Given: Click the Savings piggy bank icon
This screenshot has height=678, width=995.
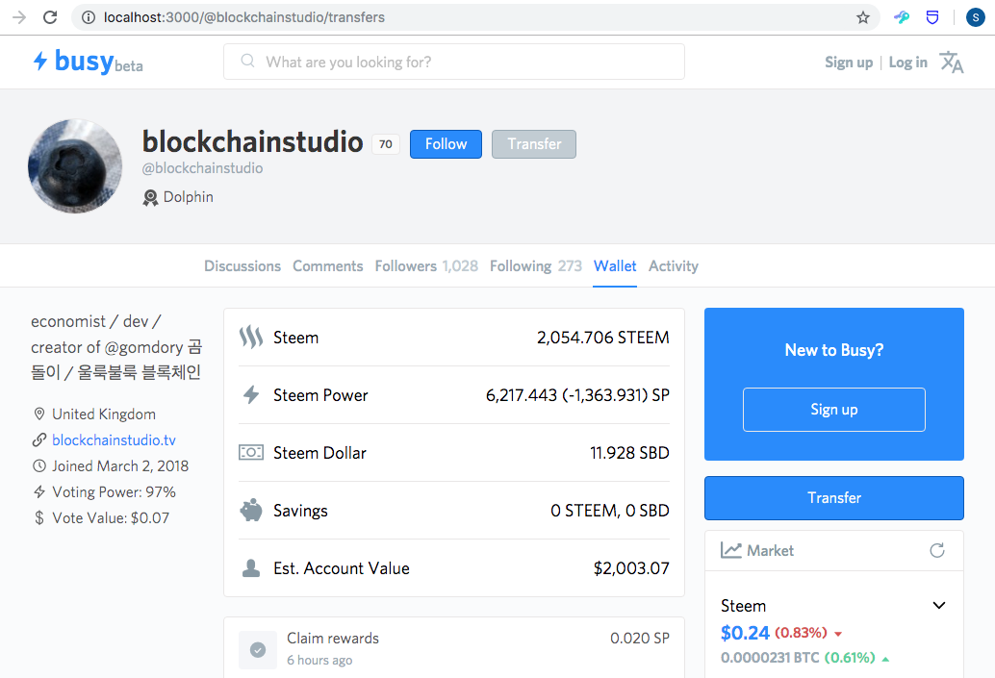Looking at the screenshot, I should pos(250,510).
